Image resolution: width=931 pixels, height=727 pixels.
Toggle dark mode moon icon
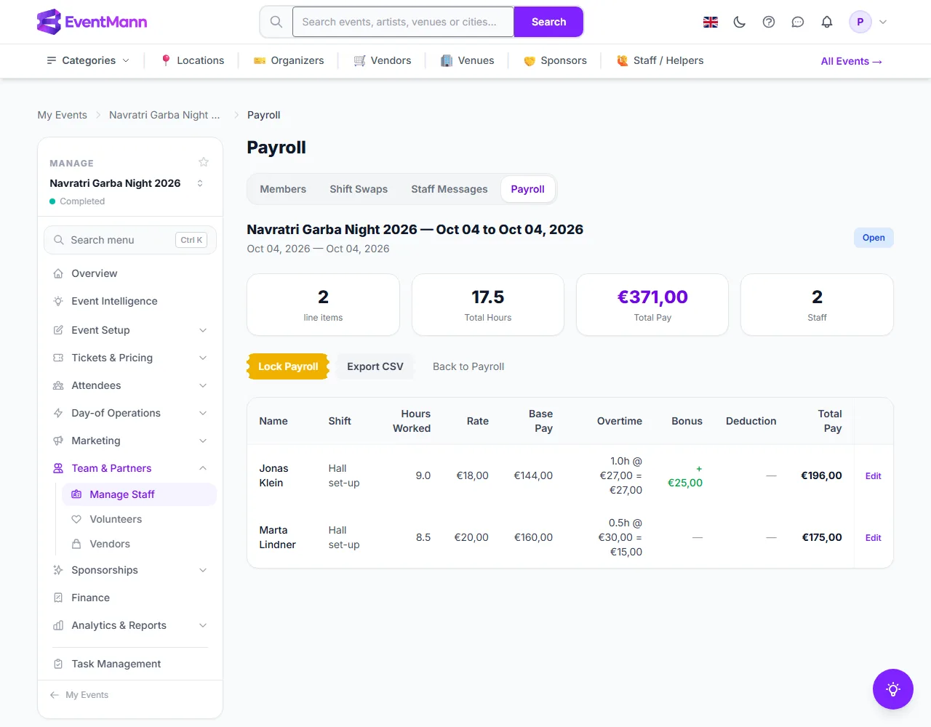coord(740,22)
